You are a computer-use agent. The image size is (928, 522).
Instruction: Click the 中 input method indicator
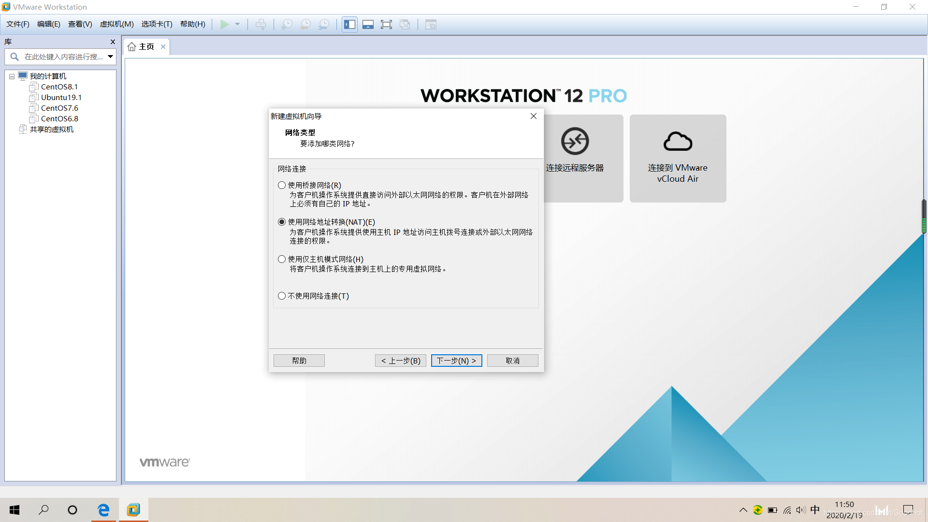click(x=815, y=510)
